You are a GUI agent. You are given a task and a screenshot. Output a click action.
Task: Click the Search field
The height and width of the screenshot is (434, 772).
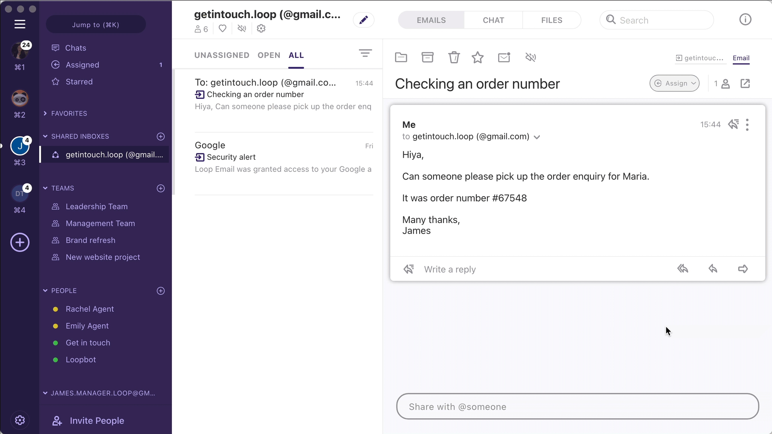click(x=656, y=20)
